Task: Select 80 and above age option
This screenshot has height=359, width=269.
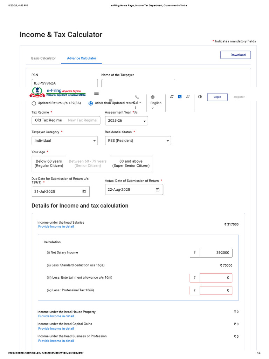Action: (131, 163)
